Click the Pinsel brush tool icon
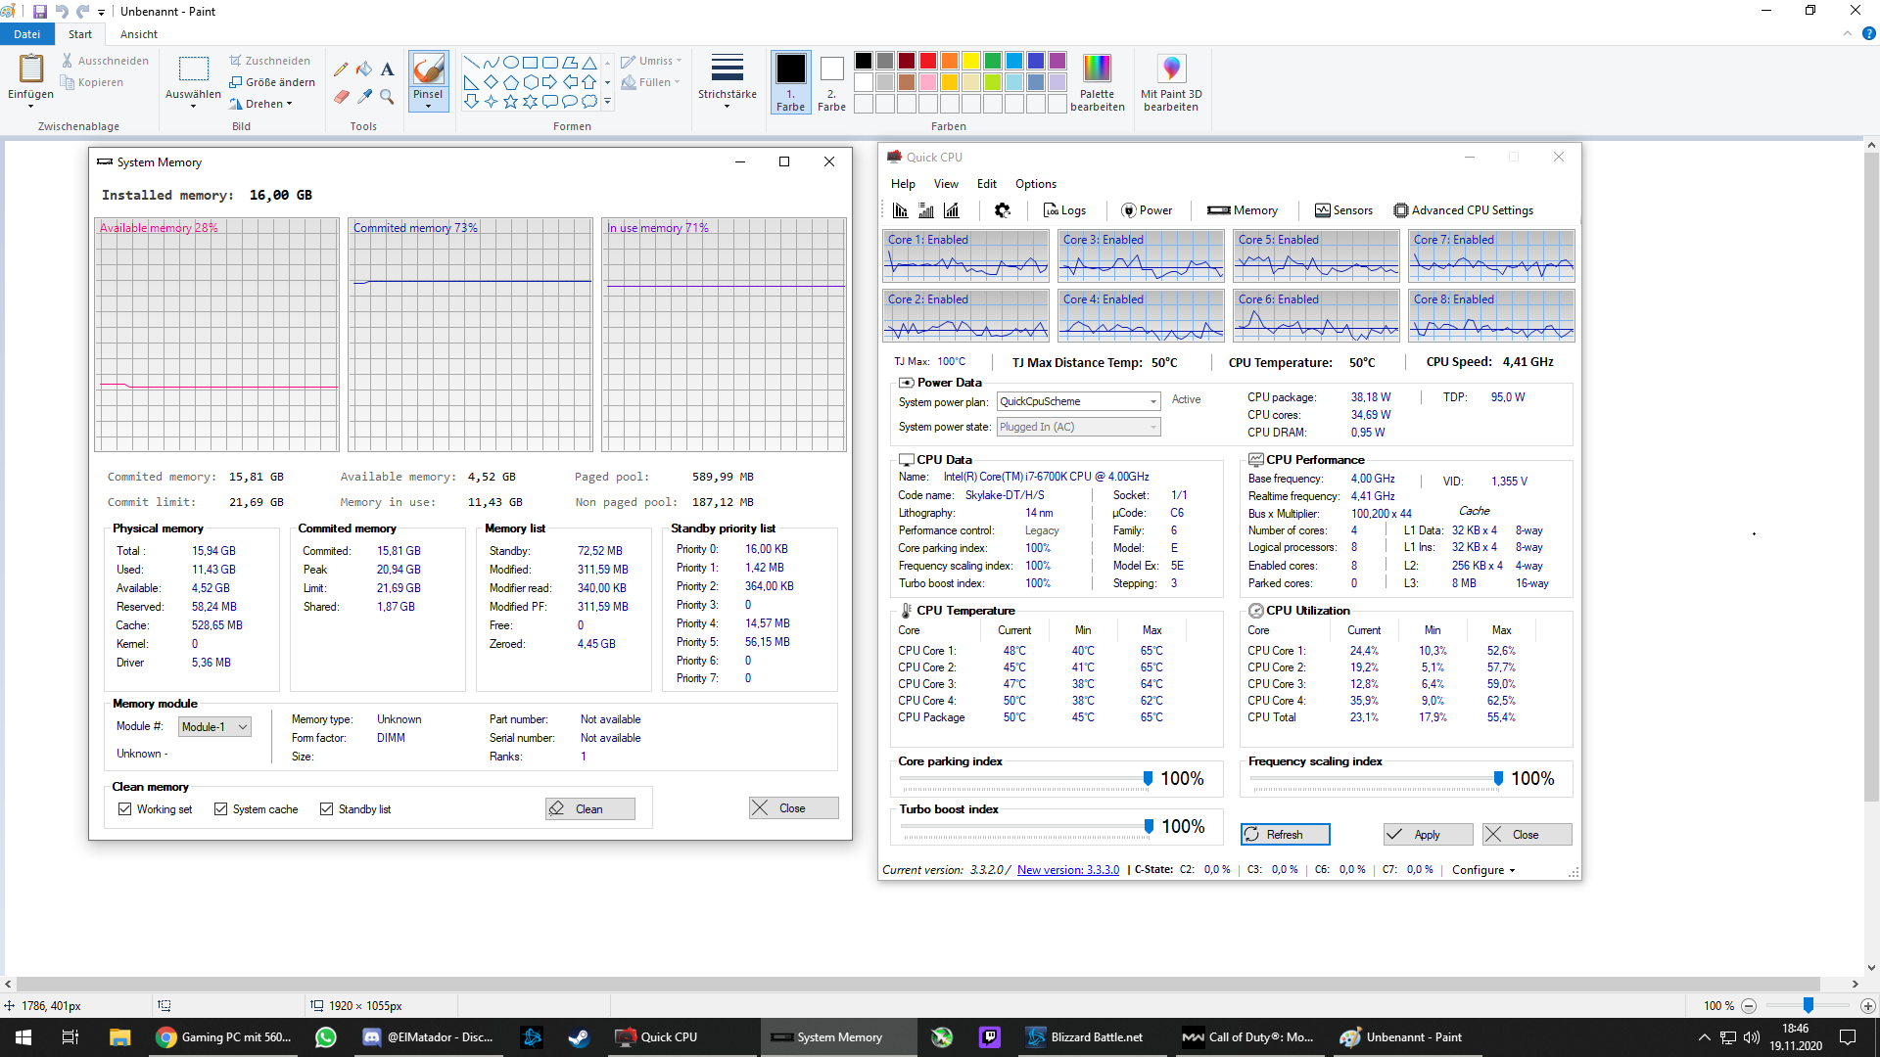Image resolution: width=1880 pixels, height=1057 pixels. click(x=428, y=69)
